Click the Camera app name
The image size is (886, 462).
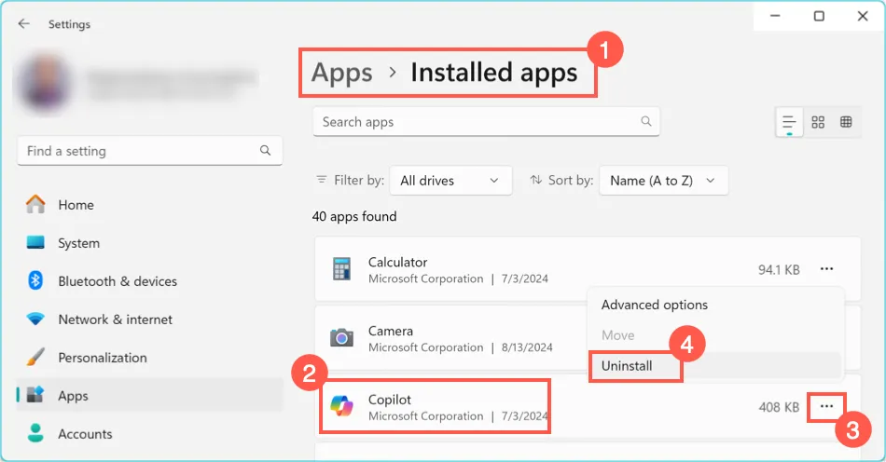pos(391,331)
